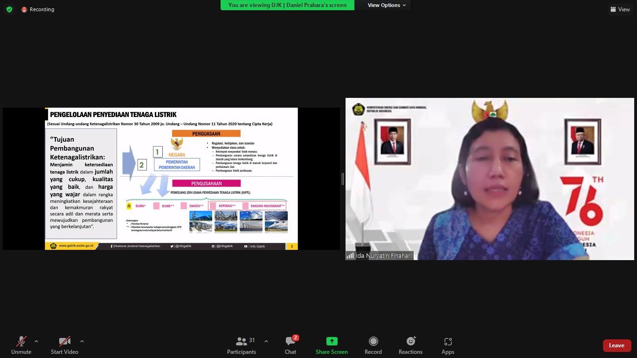Image resolution: width=637 pixels, height=358 pixels.
Task: Start recording with the Record button
Action: [x=373, y=345]
